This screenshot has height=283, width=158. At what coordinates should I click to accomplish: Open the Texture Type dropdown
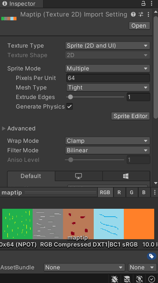[108, 46]
